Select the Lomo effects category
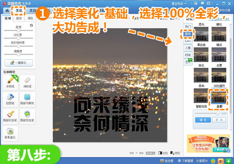 tap(188, 41)
